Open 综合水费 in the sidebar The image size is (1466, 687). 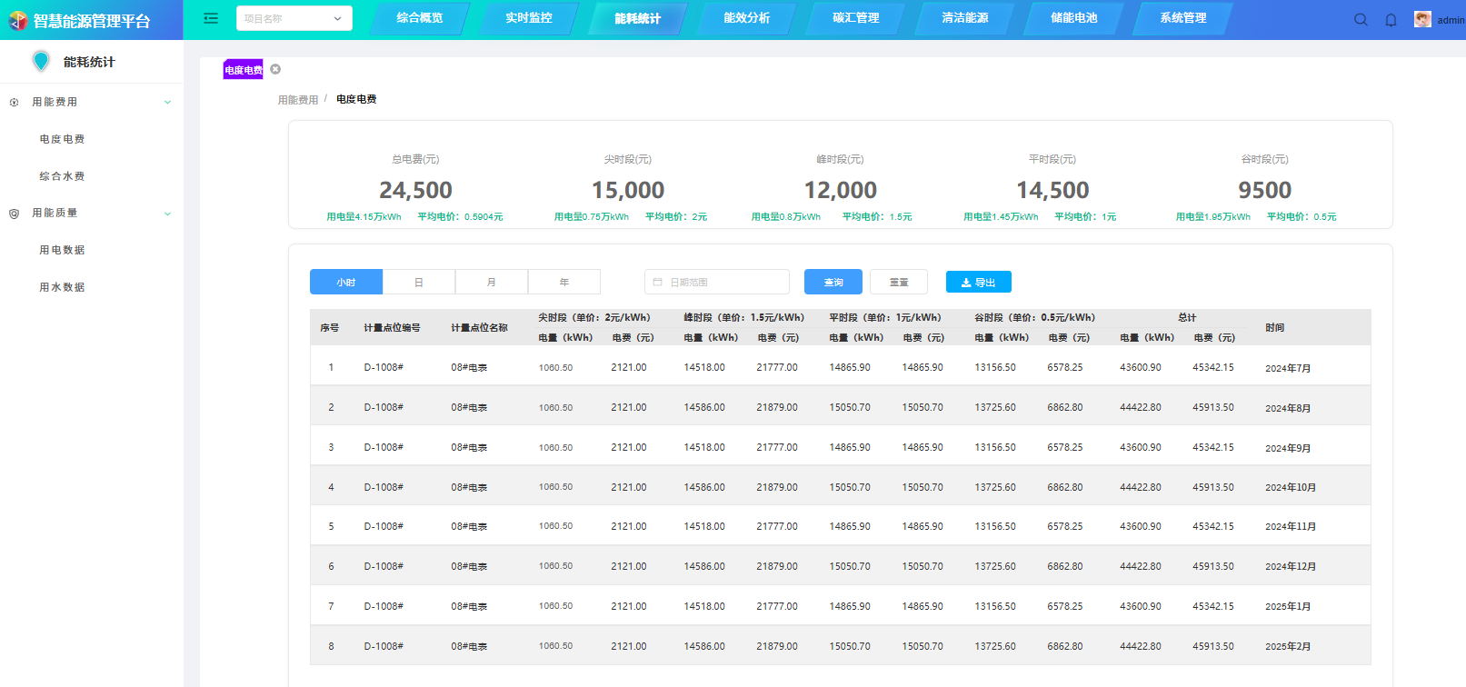(62, 176)
